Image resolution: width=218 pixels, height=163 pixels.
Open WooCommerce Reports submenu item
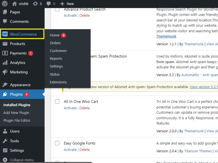point(56,58)
